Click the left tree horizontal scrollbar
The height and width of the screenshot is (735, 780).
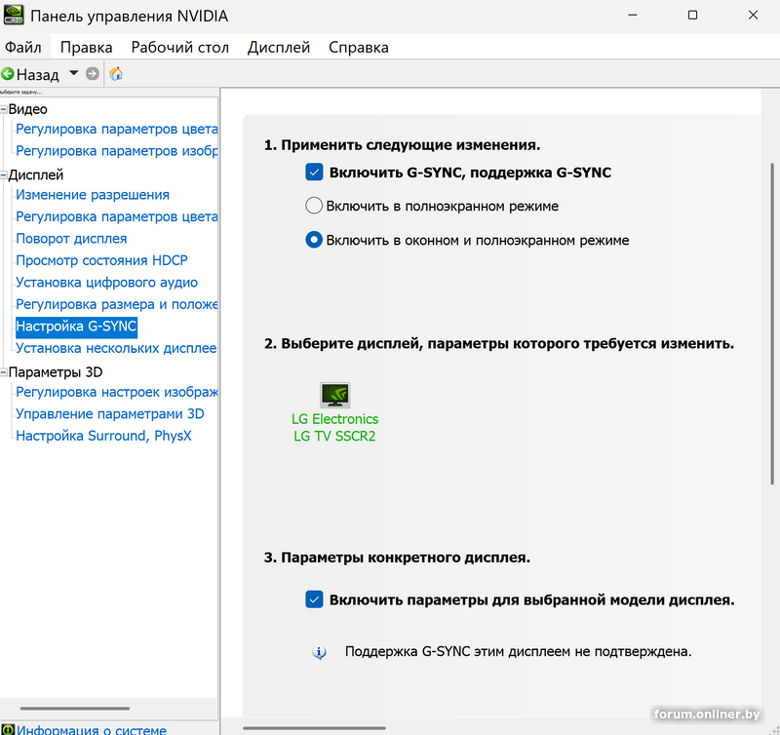[x=75, y=708]
